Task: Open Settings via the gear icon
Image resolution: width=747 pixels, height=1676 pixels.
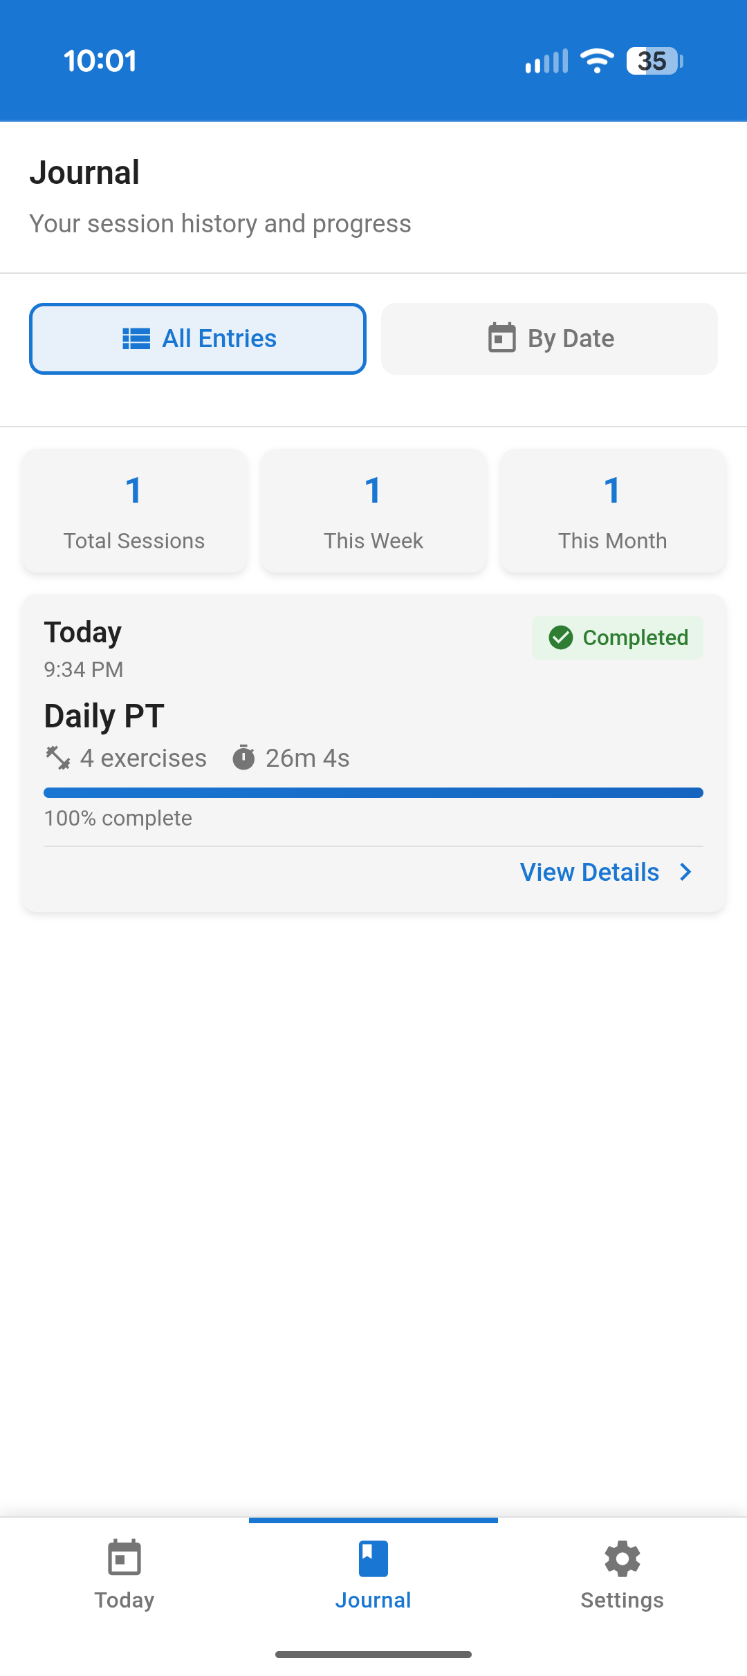Action: [x=622, y=1558]
